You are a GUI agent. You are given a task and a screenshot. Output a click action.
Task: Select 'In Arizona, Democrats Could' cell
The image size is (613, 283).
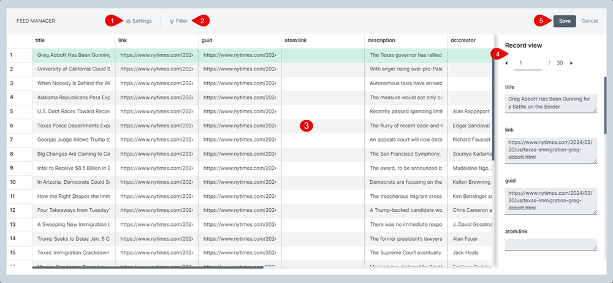[74, 182]
